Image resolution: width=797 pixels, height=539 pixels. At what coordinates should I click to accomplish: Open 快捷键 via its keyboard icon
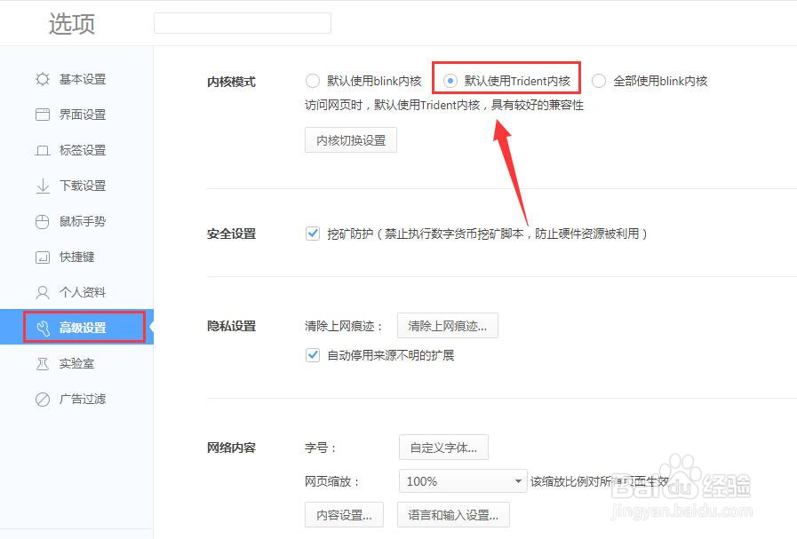pyautogui.click(x=42, y=257)
